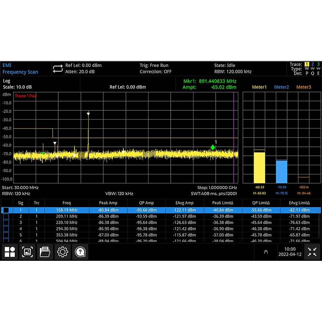Open the settings gear icon
The height and width of the screenshot is (322, 322).
[63, 252]
